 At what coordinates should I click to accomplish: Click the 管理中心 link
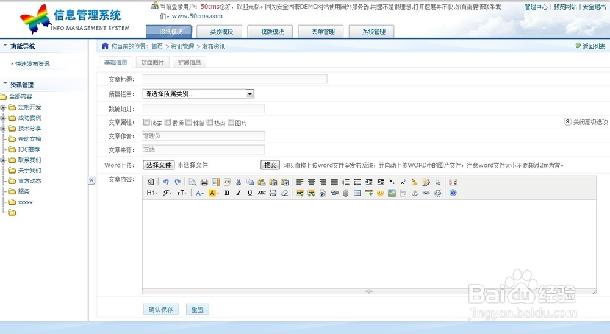click(x=536, y=7)
